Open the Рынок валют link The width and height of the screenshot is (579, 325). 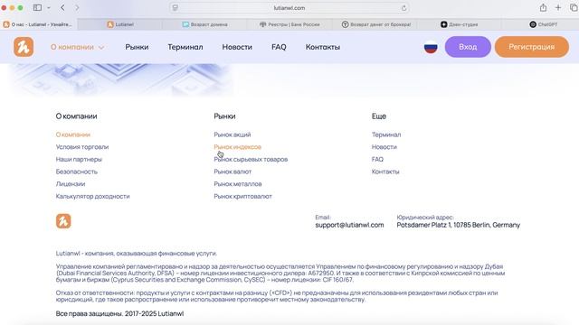233,172
